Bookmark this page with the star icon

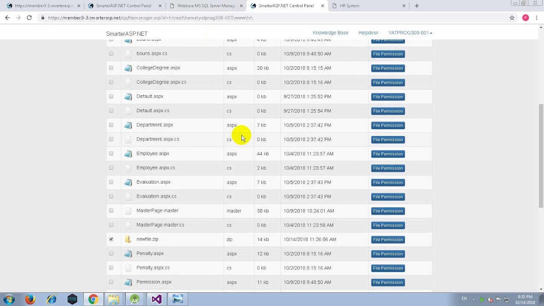coord(512,18)
